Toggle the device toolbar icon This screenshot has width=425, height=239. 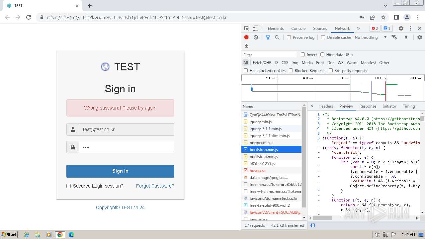(255, 29)
